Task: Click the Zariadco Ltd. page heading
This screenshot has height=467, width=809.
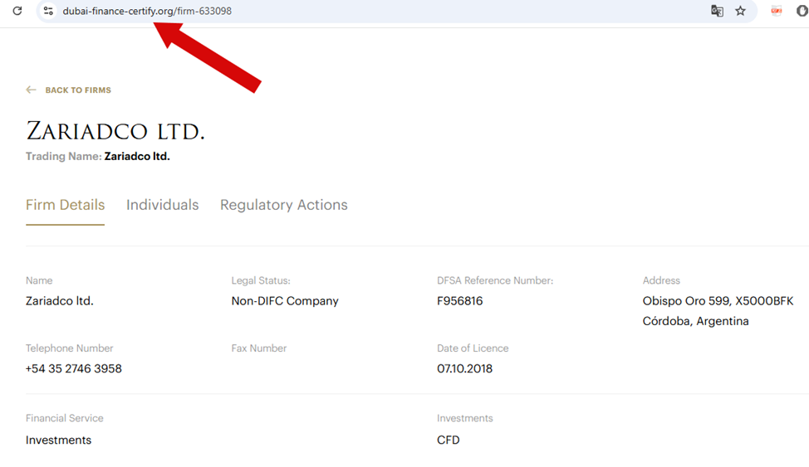Action: click(115, 131)
